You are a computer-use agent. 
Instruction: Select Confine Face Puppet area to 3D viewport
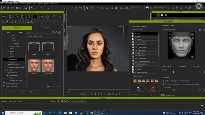tap(163, 81)
